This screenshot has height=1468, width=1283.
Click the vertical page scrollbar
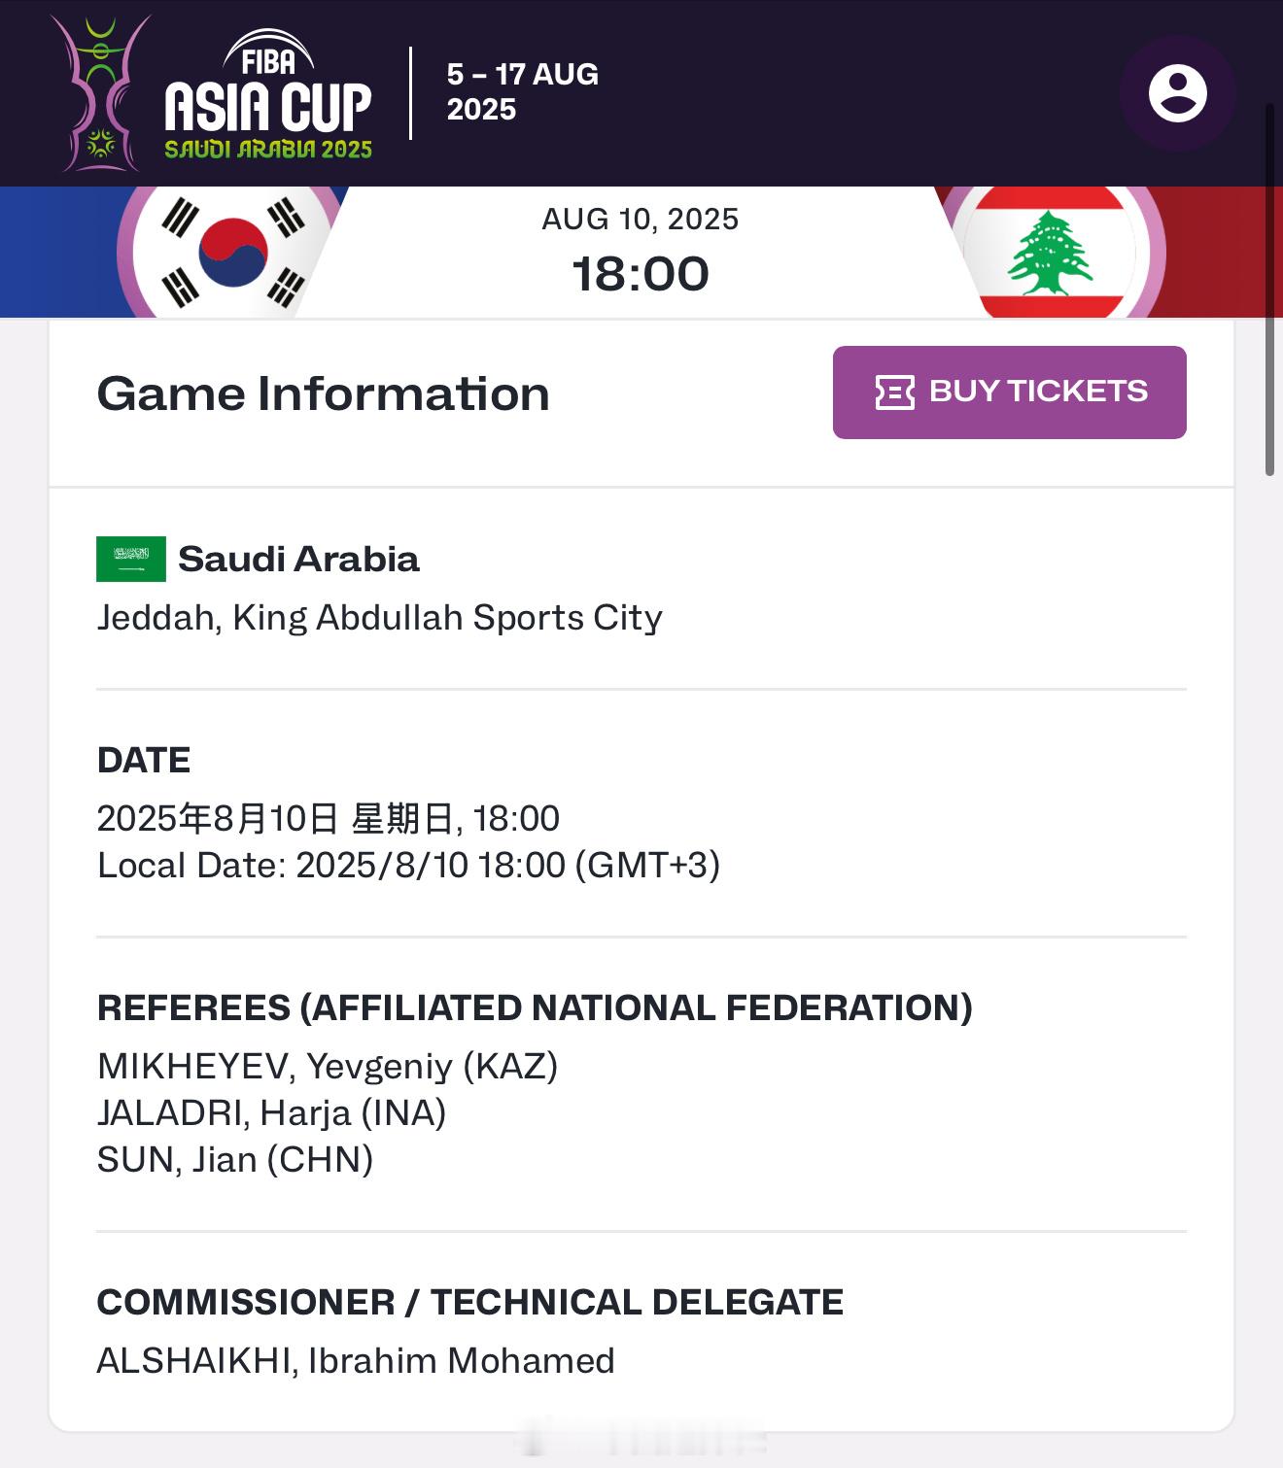click(x=1269, y=290)
